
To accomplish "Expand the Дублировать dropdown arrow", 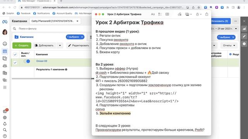I will tap(60, 46).
